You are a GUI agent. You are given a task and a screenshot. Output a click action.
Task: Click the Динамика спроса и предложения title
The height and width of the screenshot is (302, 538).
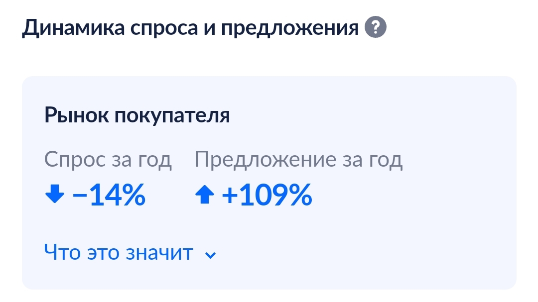point(190,27)
